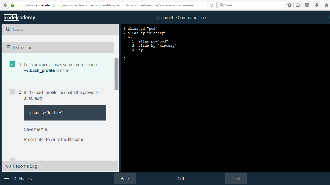330x185 pixels.
Task: Click the ~/.bash_profile bold text
Action: click(39, 71)
